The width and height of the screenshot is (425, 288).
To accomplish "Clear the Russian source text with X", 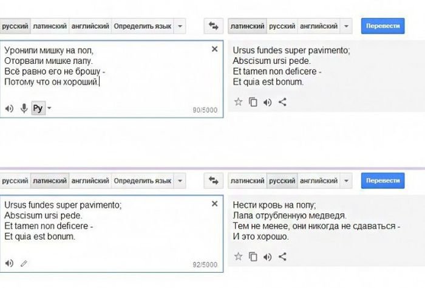I will click(214, 49).
